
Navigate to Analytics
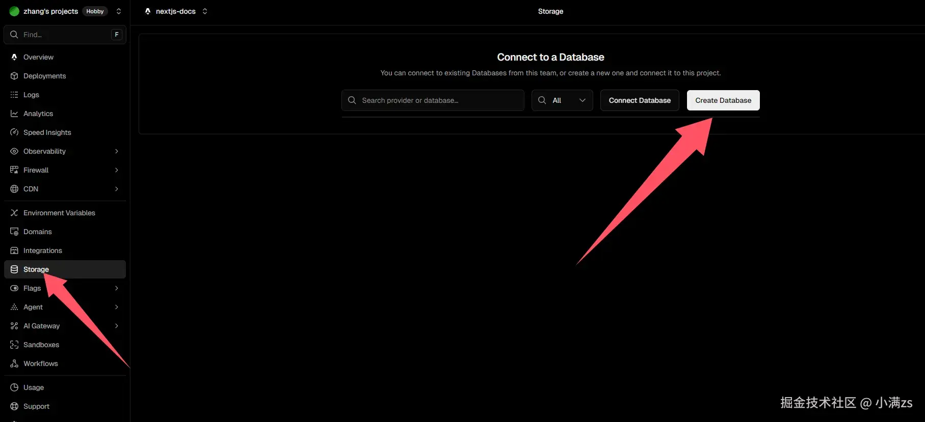[x=65, y=114]
